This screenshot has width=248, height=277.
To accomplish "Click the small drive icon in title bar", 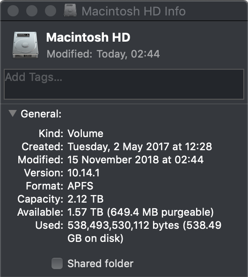I will click(x=70, y=10).
